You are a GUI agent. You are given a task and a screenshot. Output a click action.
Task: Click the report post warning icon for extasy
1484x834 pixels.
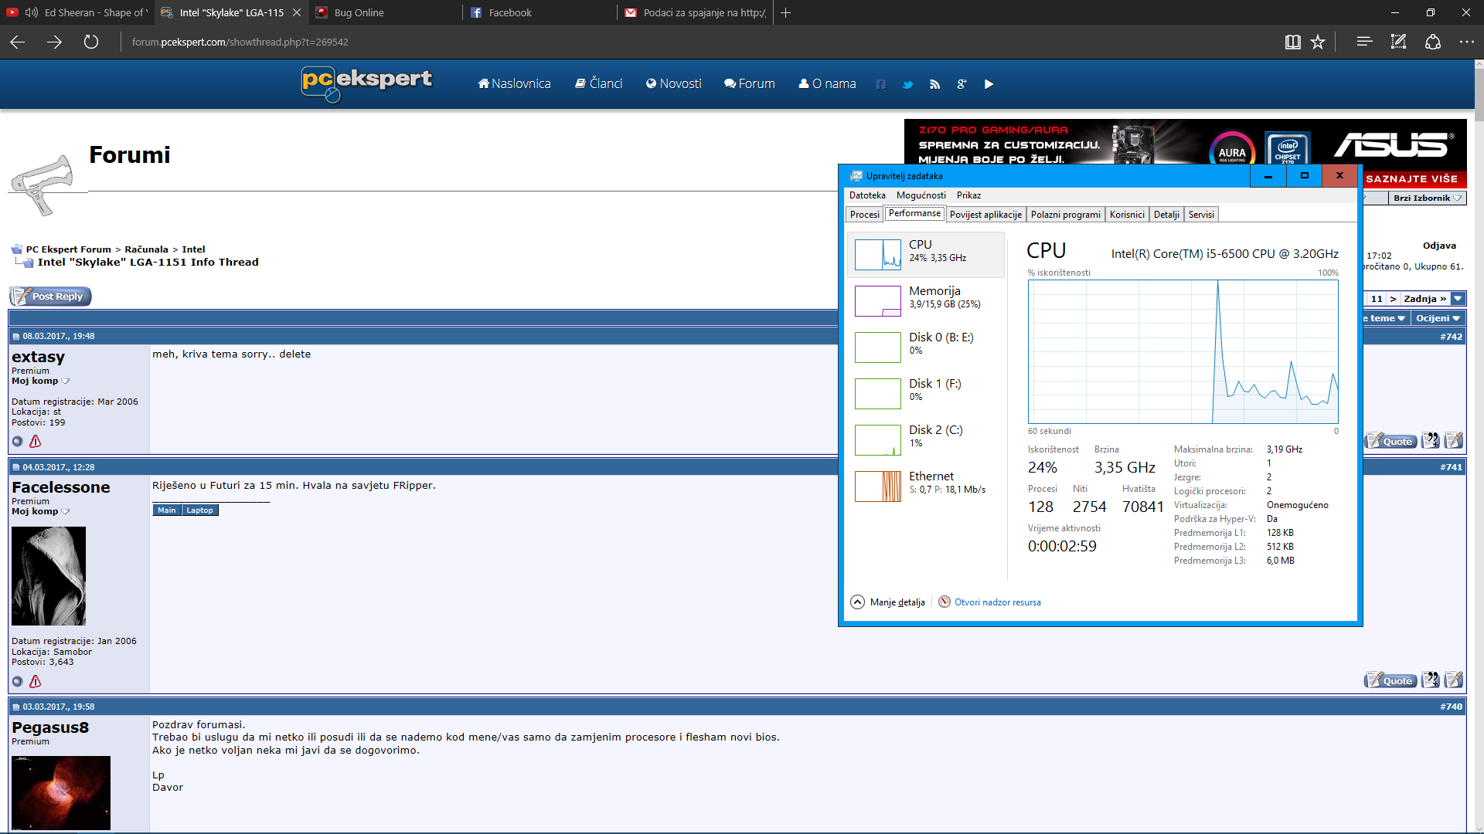(x=35, y=442)
